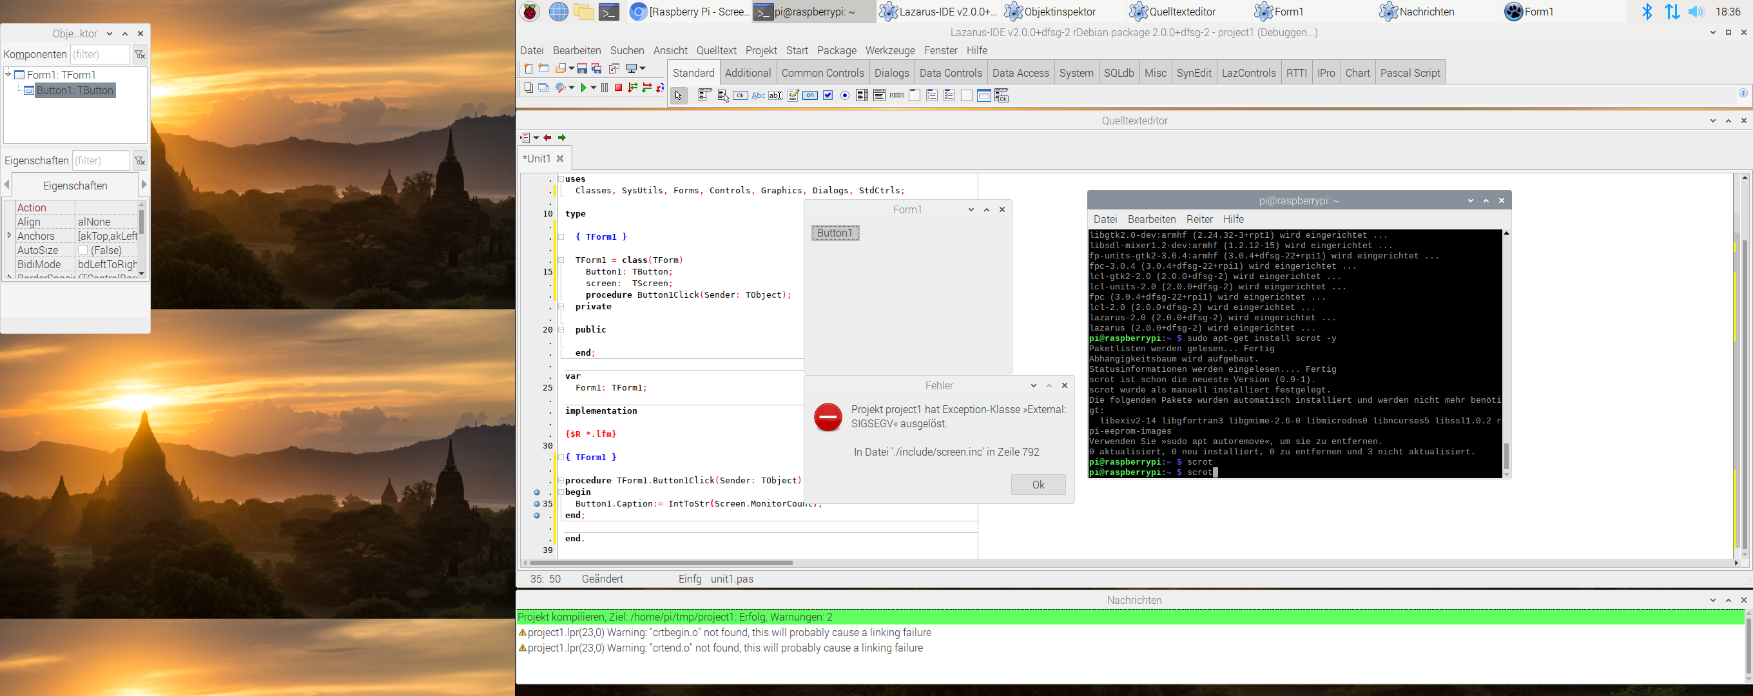Viewport: 1753px width, 696px height.
Task: Click the Save file icon in toolbar
Action: point(582,69)
